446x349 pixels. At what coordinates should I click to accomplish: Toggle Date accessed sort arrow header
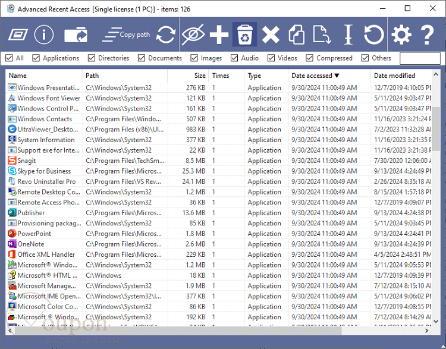[x=329, y=76]
